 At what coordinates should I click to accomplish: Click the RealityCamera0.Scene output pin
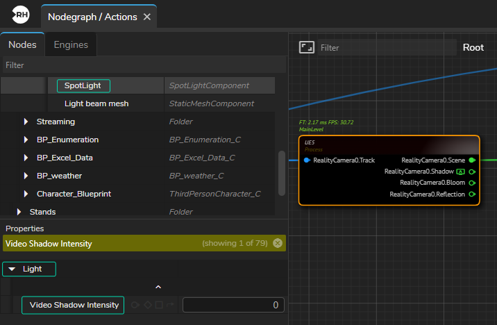tap(472, 160)
